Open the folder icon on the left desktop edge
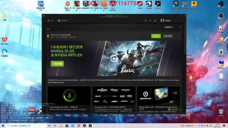Viewport: 228px width, 128px height. click(4, 17)
